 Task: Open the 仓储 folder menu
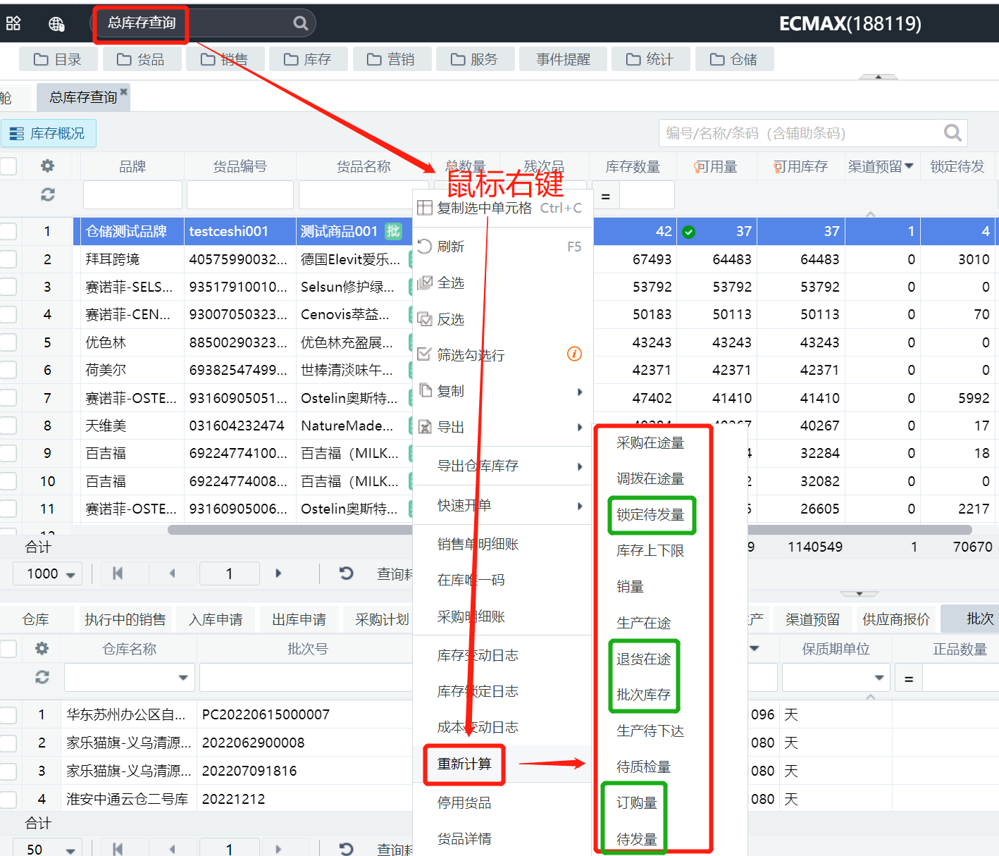click(734, 59)
